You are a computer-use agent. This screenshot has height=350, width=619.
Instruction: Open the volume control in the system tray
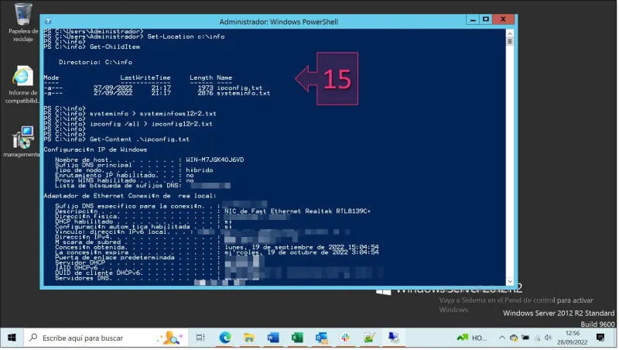point(548,338)
